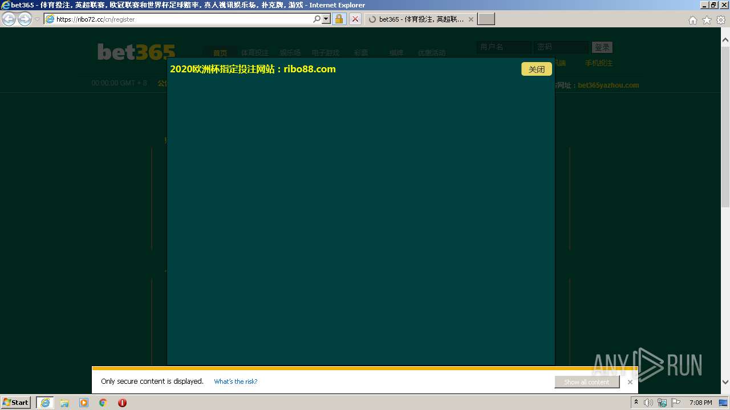730x410 pixels.
Task: Open the Opera taskbar icon
Action: [122, 403]
